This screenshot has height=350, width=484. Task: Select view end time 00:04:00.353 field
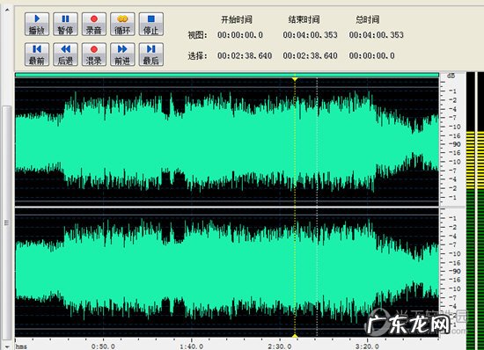[311, 35]
